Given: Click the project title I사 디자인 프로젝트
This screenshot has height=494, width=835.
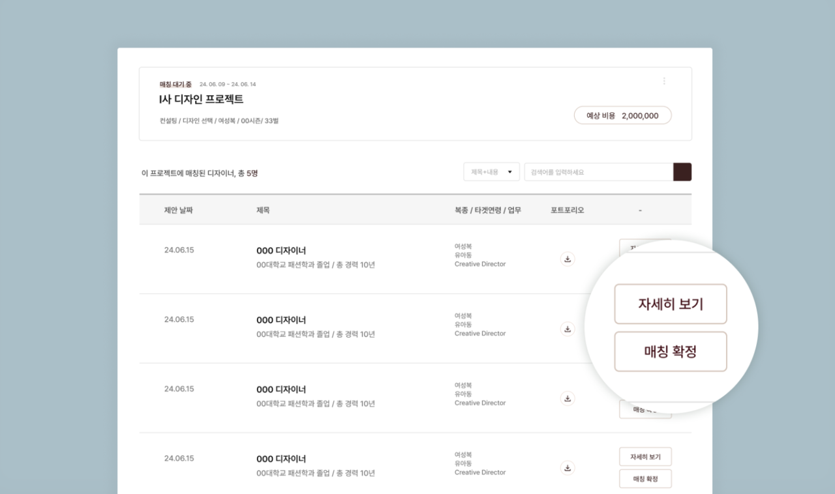Looking at the screenshot, I should [x=202, y=100].
